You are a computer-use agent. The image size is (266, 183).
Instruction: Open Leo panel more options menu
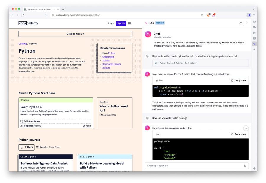[247, 23]
